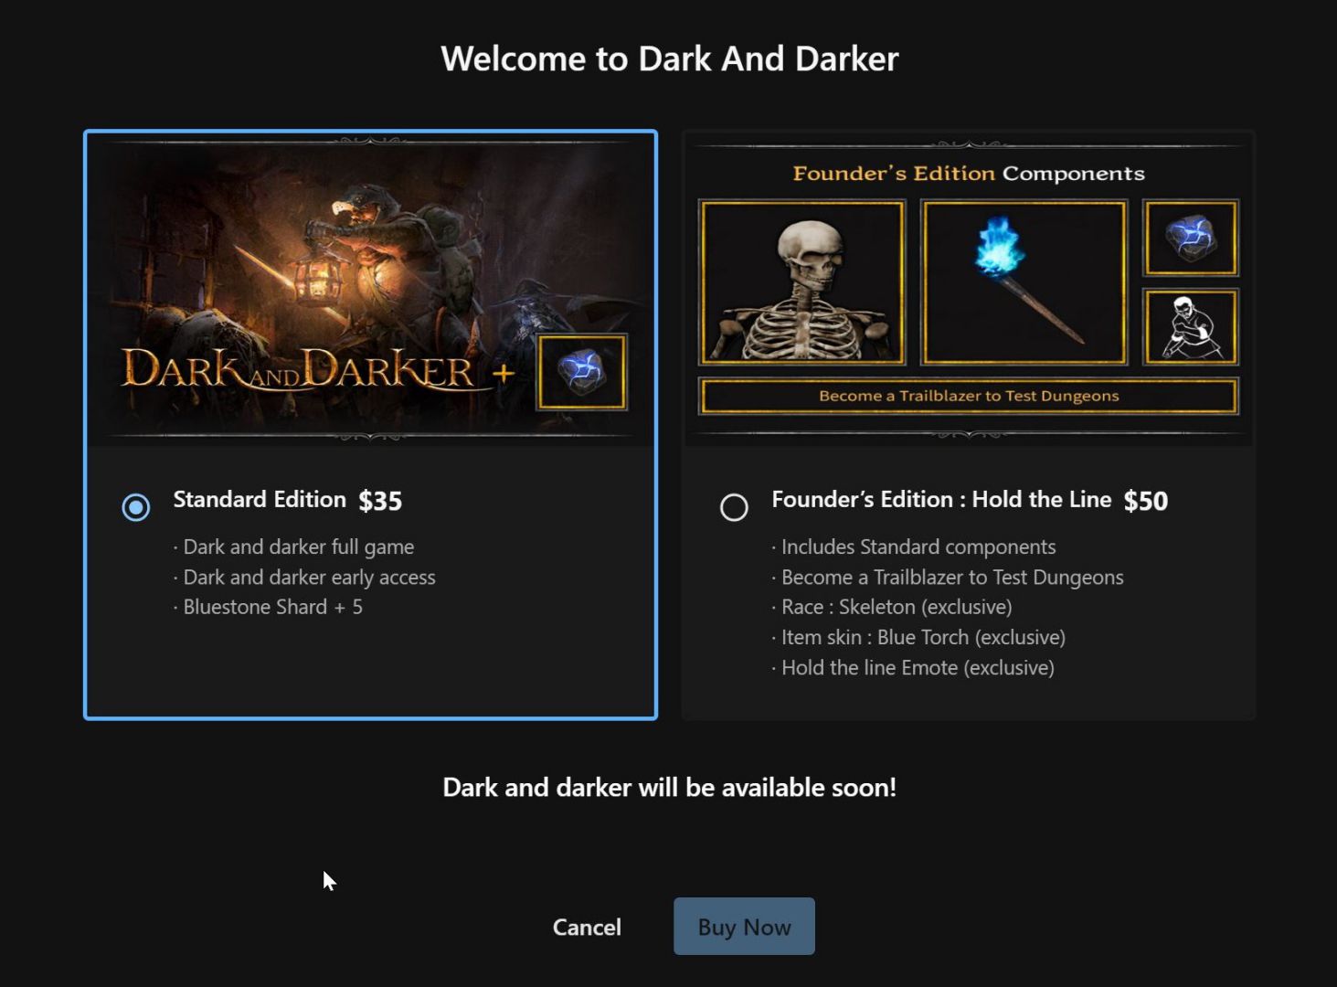
Task: Select the Standard Edition radio button
Action: tap(136, 506)
